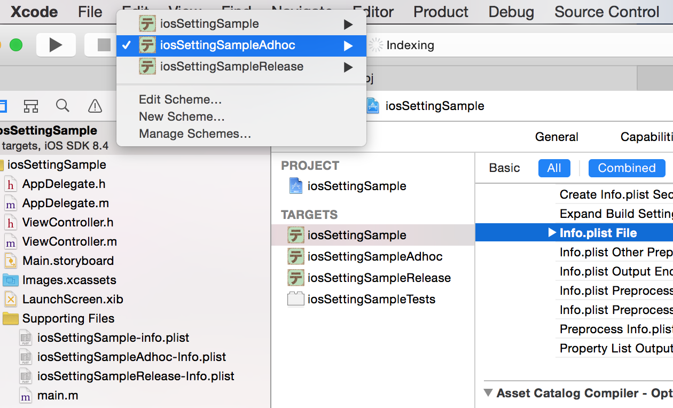Image resolution: width=673 pixels, height=408 pixels.
Task: Click the Run button to build and run
Action: pyautogui.click(x=56, y=45)
